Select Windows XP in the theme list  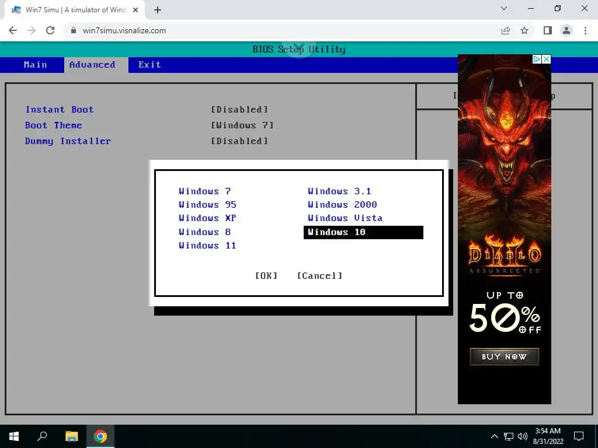pyautogui.click(x=207, y=218)
